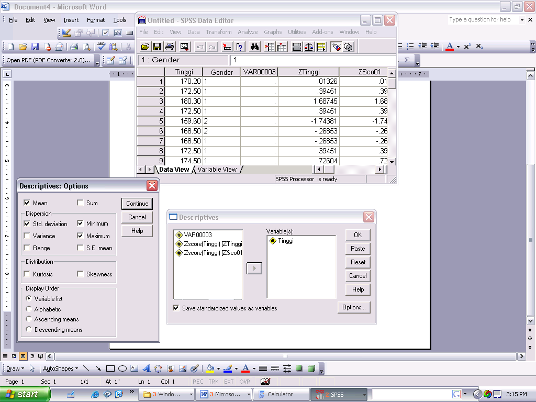Click Subscript icon in Word toolbar
Image resolution: width=536 pixels, height=402 pixels.
479,47
